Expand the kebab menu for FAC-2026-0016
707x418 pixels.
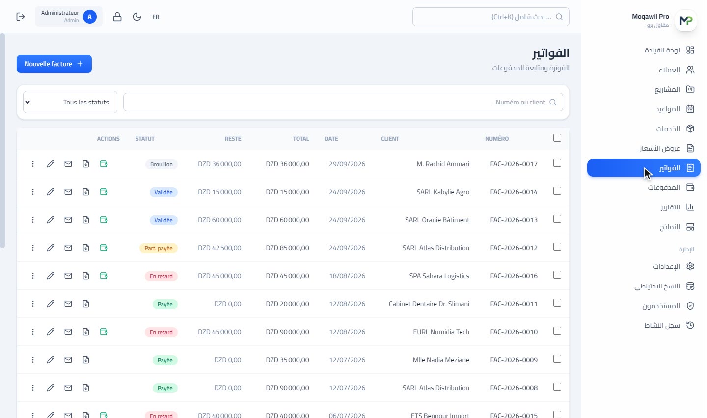[x=33, y=276]
